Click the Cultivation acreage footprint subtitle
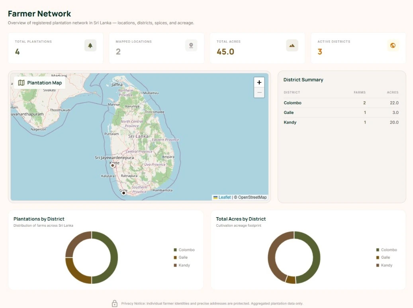413x308 pixels. (239, 226)
